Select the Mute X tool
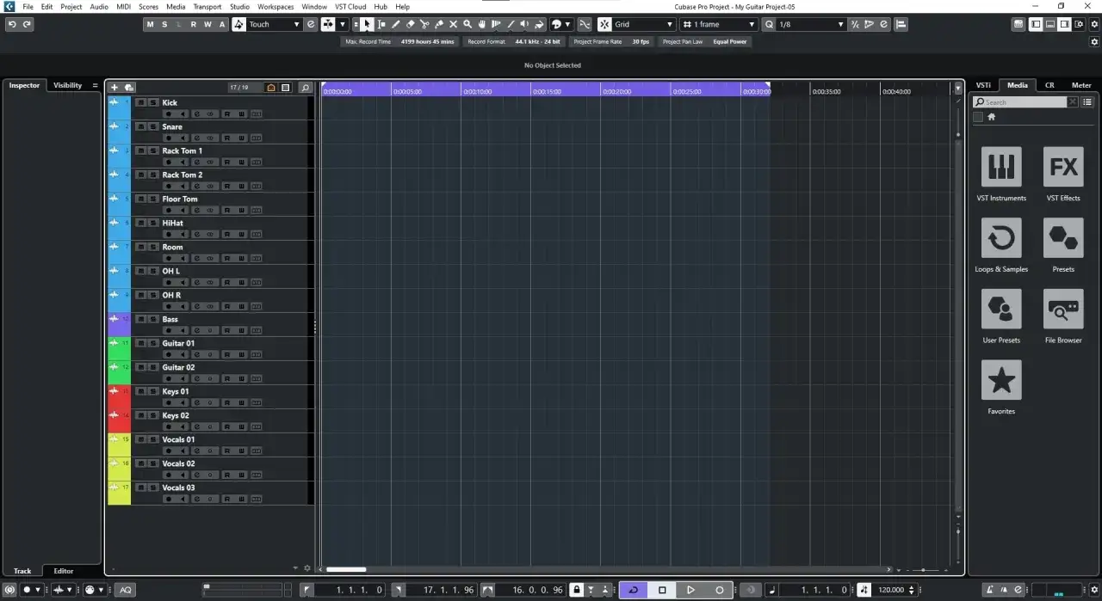This screenshot has height=601, width=1102. pos(453,24)
